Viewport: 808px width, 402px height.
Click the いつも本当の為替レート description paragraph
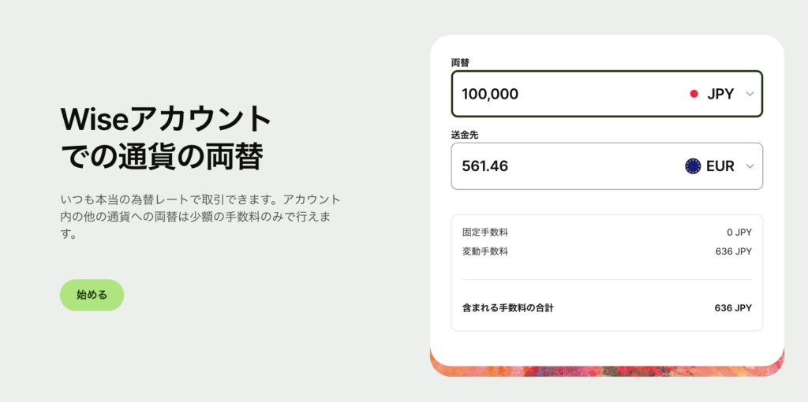[200, 217]
